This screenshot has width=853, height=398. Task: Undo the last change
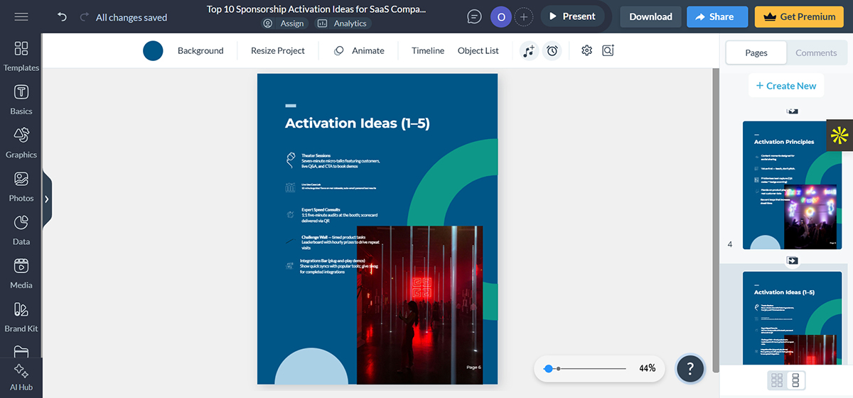62,16
